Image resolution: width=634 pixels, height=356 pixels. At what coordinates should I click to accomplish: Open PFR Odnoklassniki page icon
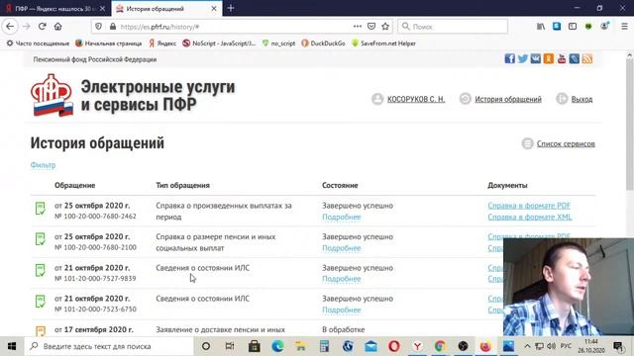[x=548, y=59]
